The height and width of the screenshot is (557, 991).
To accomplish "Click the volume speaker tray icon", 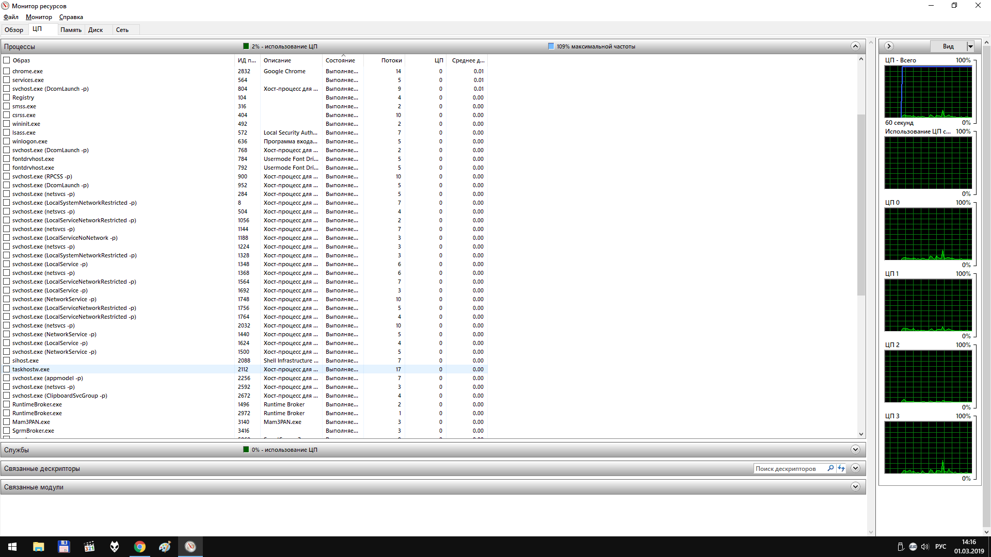I will coord(925,547).
